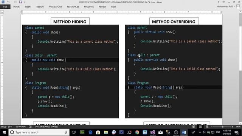Open the FILE tab
This screenshot has height=136, width=242.
point(5,7)
